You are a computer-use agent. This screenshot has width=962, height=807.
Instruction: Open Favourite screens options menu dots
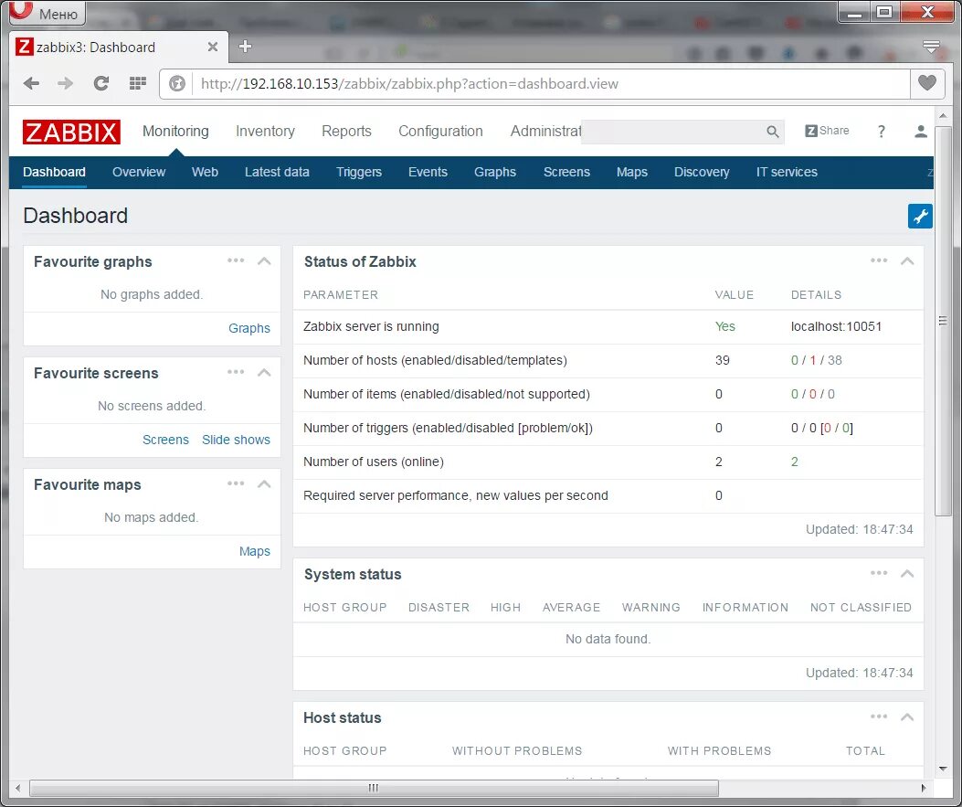click(x=236, y=373)
